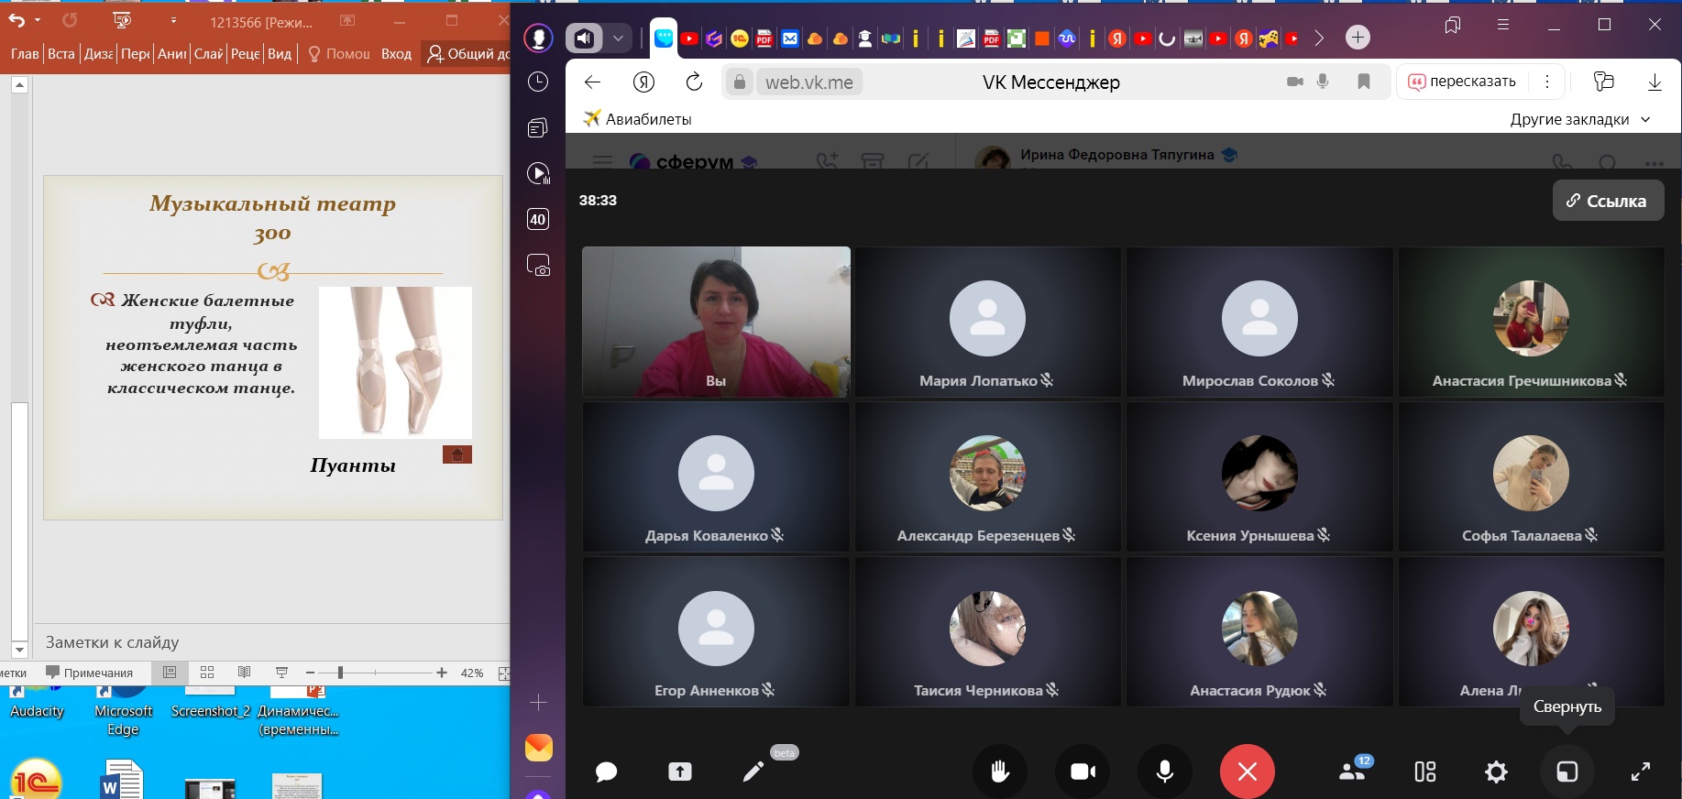Select Мария Лопатько participant tile
Viewport: 1682px width, 799px height.
coord(988,322)
